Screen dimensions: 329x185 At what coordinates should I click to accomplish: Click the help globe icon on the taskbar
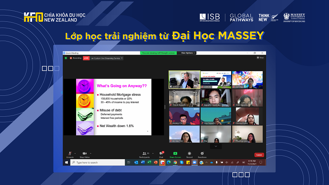pos(202,162)
